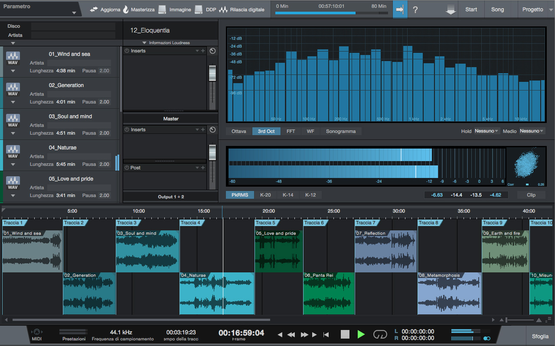The height and width of the screenshot is (346, 555).
Task: Click the Rilascia digitale waveform icon
Action: pyautogui.click(x=223, y=10)
